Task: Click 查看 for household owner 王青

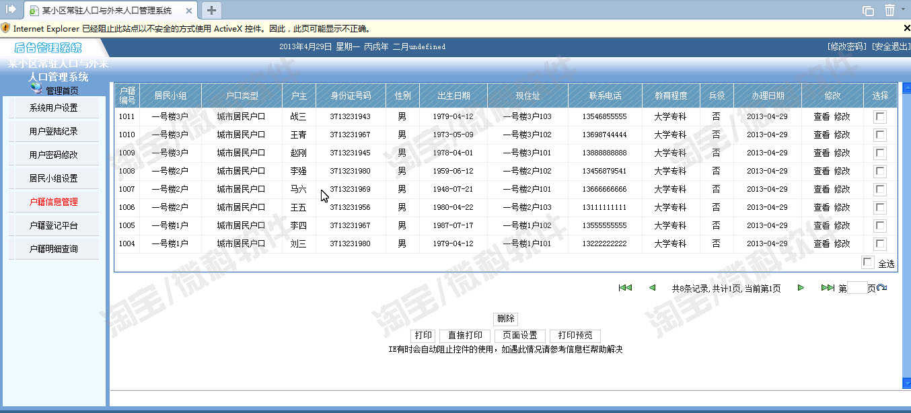Action: click(x=822, y=135)
